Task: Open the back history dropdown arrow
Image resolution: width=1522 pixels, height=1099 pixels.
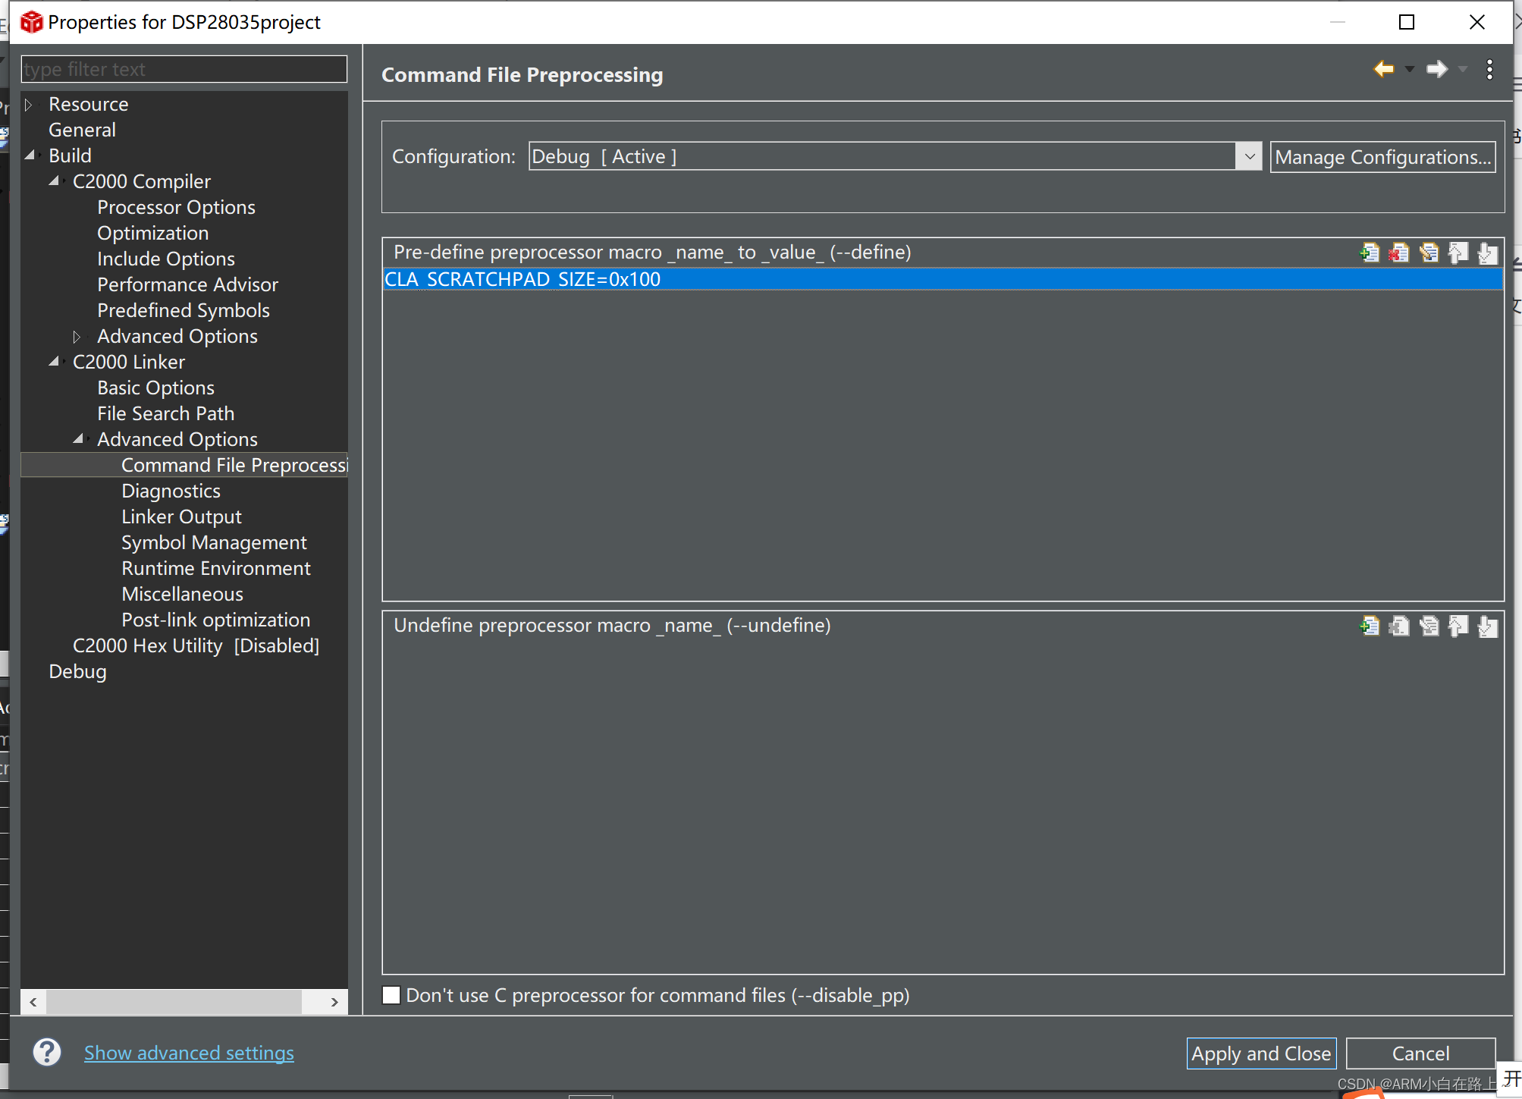Action: point(1410,69)
